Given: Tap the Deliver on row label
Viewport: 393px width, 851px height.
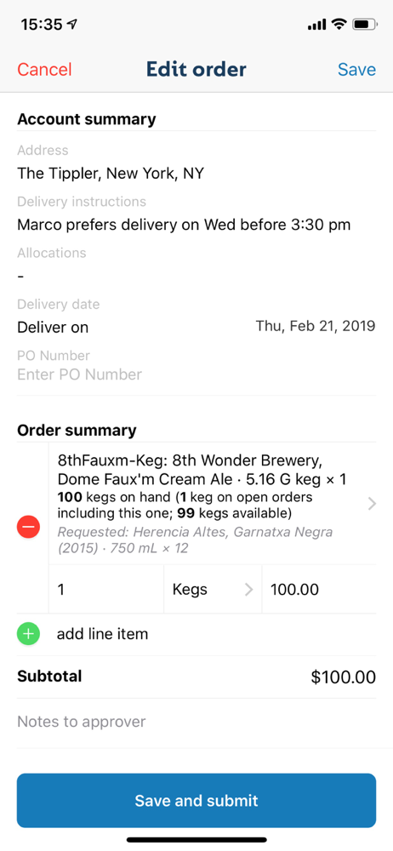Looking at the screenshot, I should click(x=53, y=328).
